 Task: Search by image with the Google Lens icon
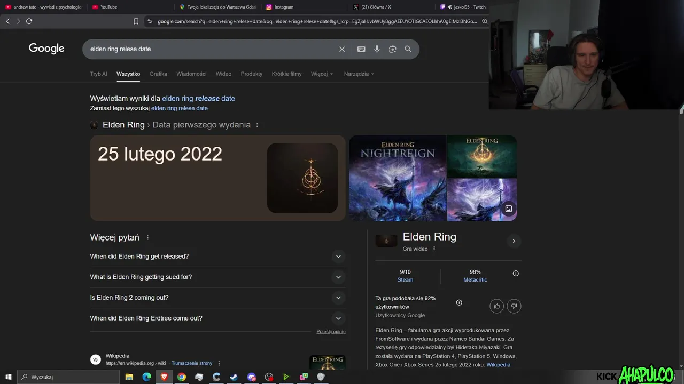tap(393, 49)
